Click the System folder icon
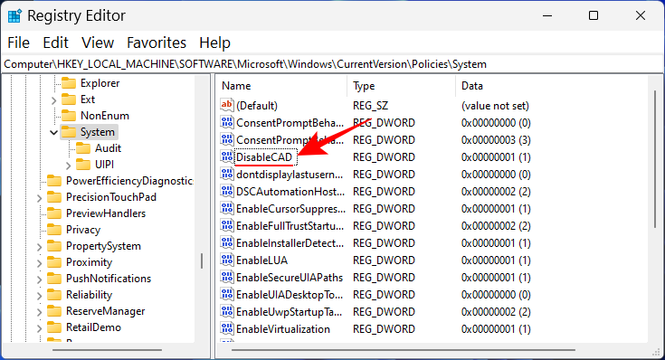This screenshot has width=665, height=360. click(x=69, y=132)
